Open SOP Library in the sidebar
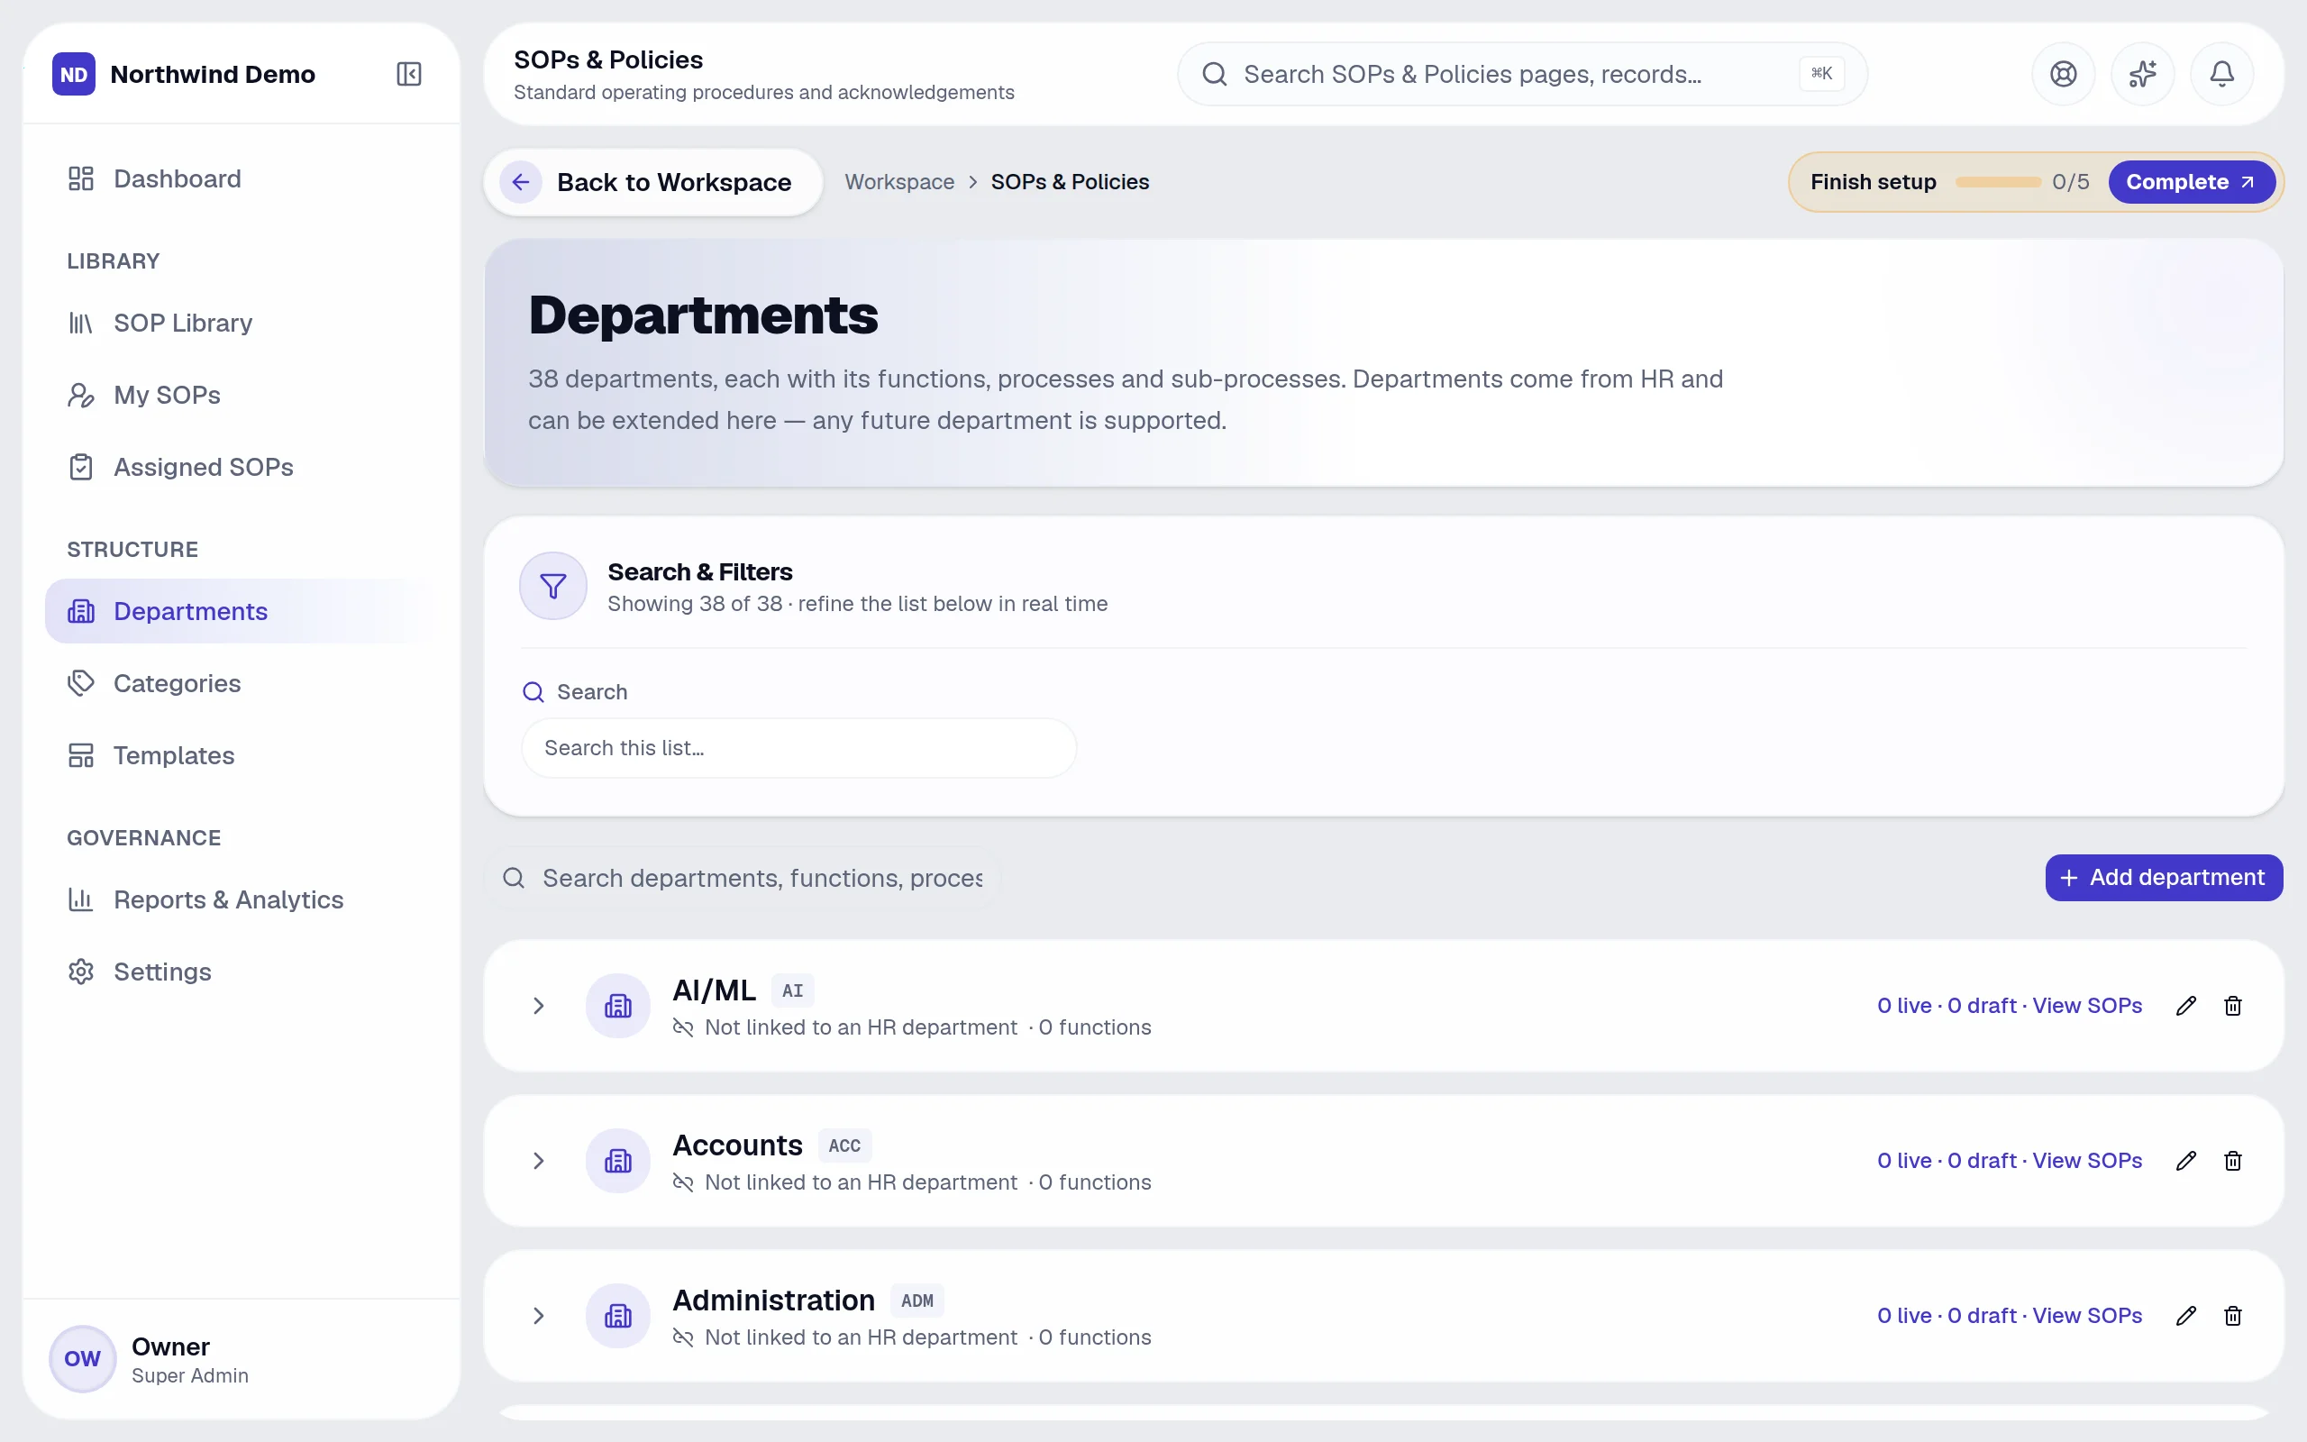The image size is (2307, 1442). [x=242, y=323]
